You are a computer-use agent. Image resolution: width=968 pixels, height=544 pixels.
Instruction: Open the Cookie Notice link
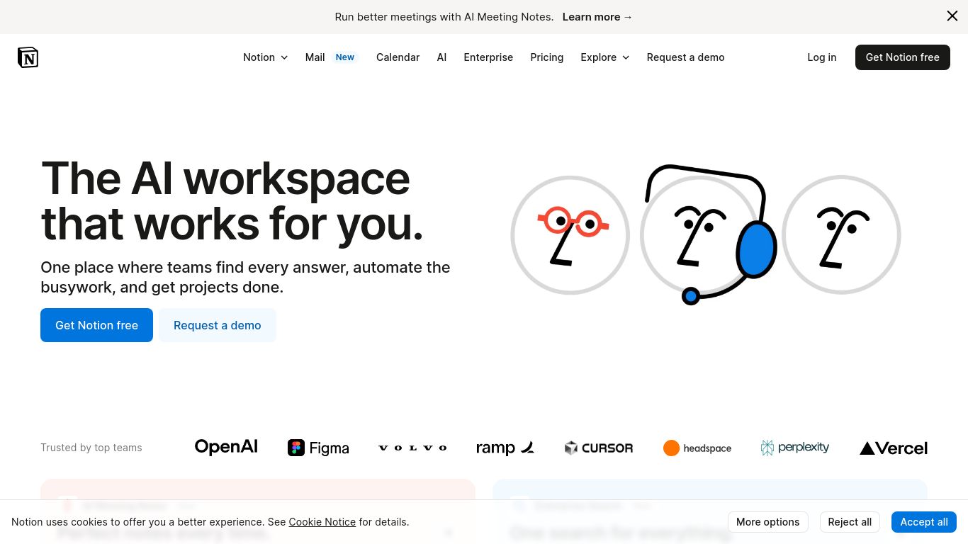(x=322, y=522)
